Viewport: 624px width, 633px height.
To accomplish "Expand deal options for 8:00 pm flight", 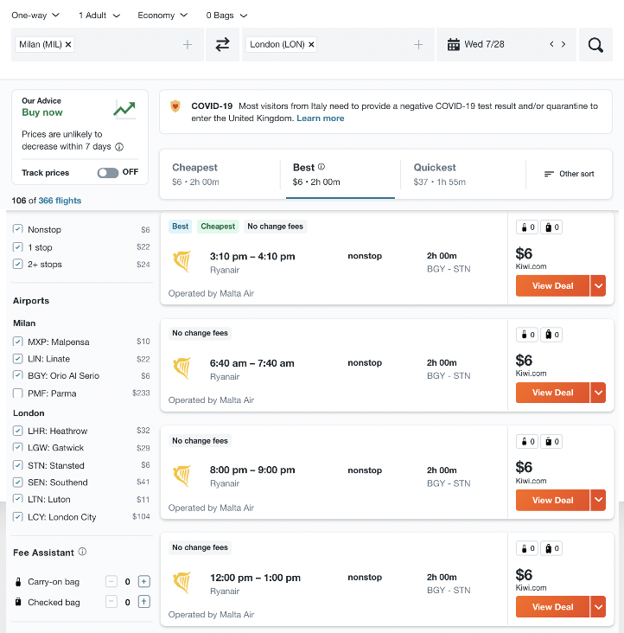I will point(598,500).
